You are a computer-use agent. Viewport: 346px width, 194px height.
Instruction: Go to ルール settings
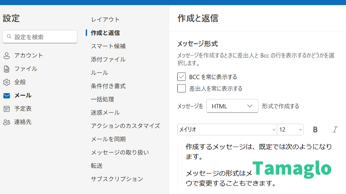point(99,73)
